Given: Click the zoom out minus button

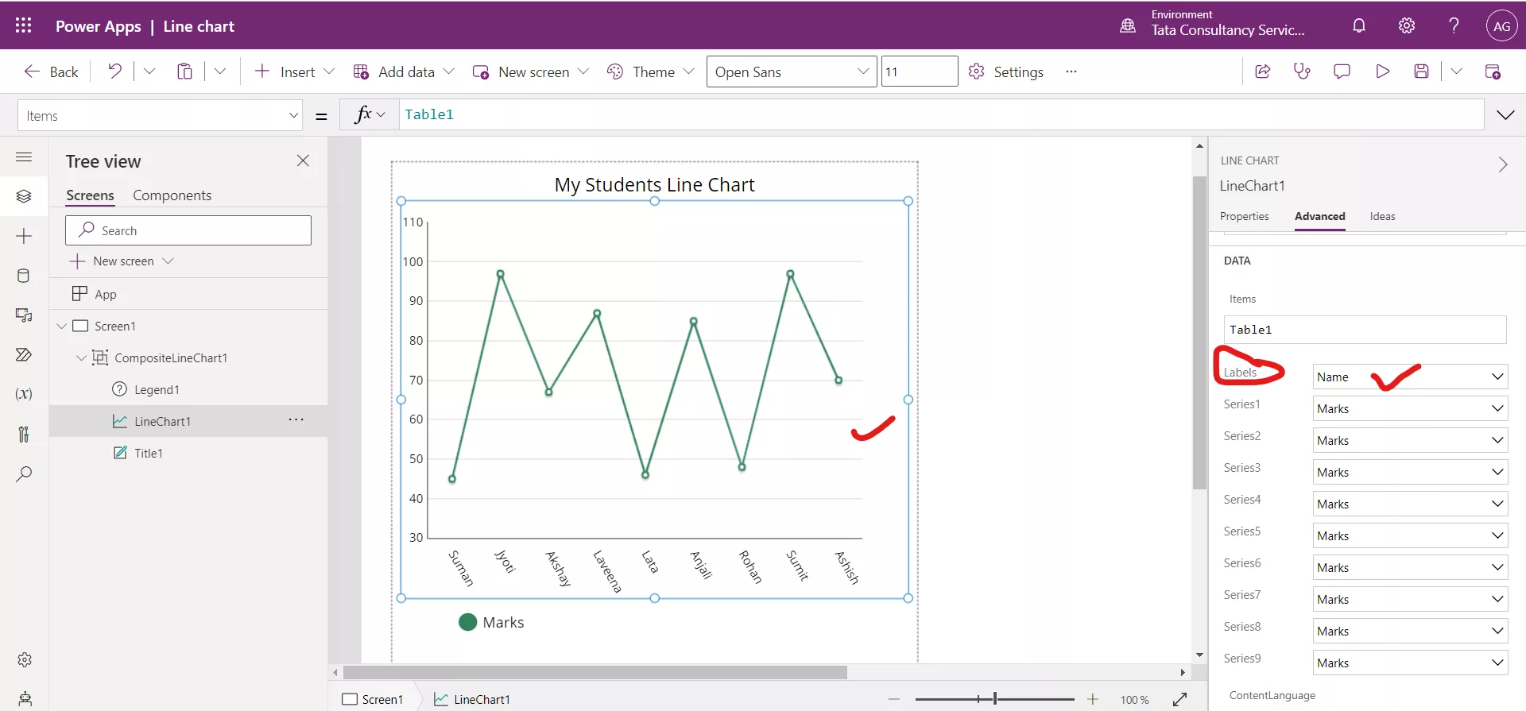Looking at the screenshot, I should pyautogui.click(x=894, y=699).
